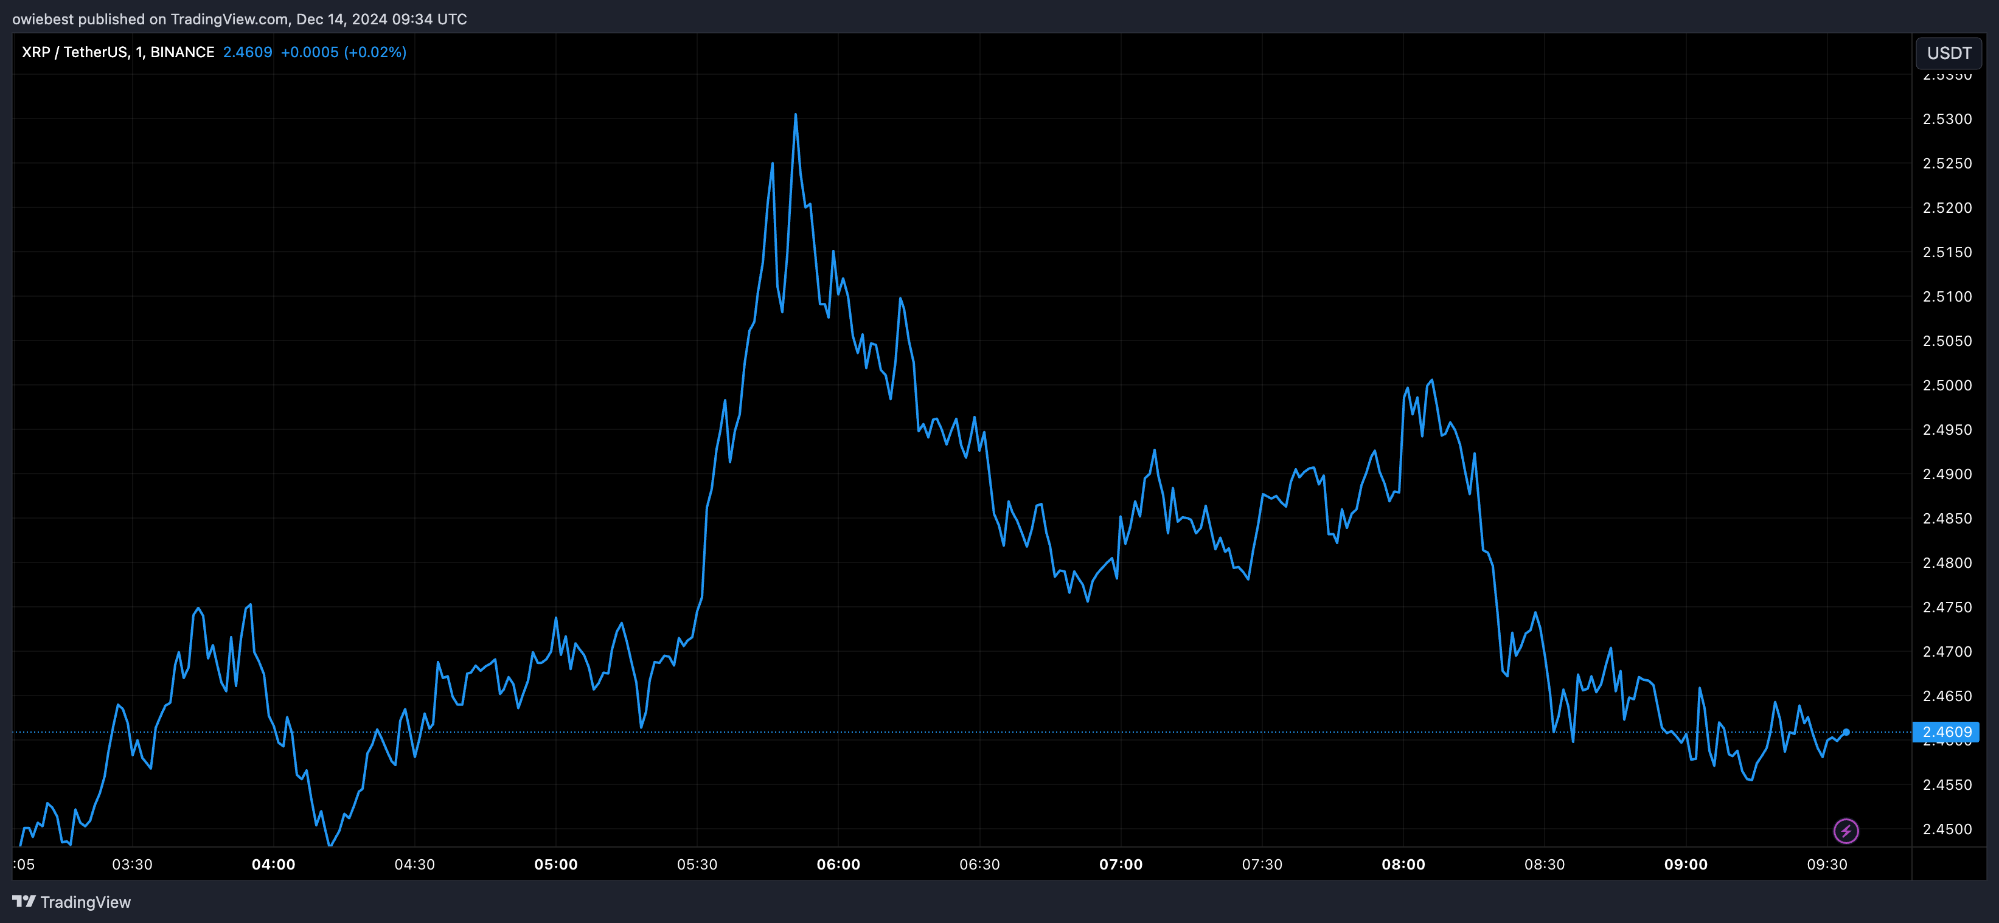This screenshot has width=1999, height=923.
Task: Click the 09:00 time axis label
Action: (1686, 864)
